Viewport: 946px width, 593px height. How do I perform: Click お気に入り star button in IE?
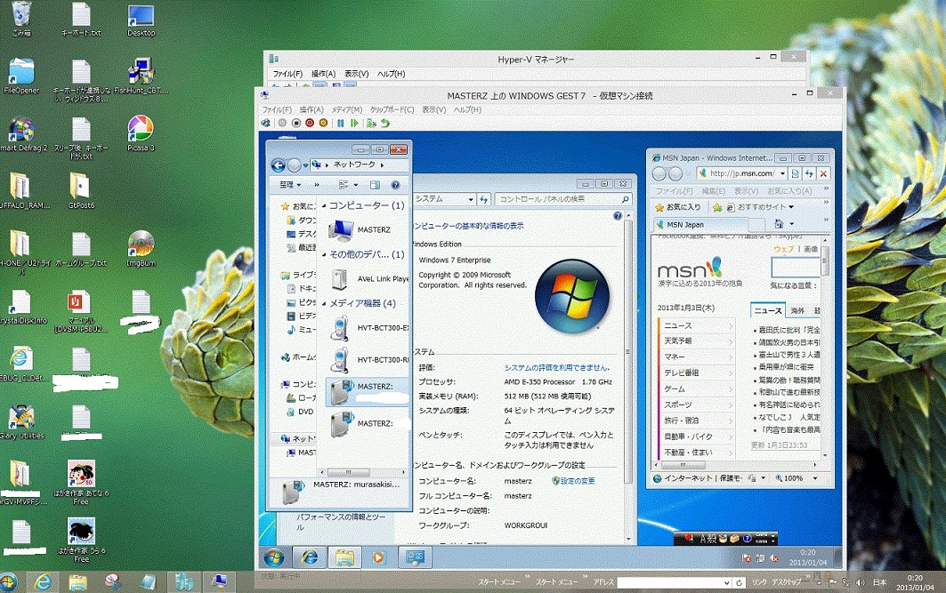tap(678, 207)
